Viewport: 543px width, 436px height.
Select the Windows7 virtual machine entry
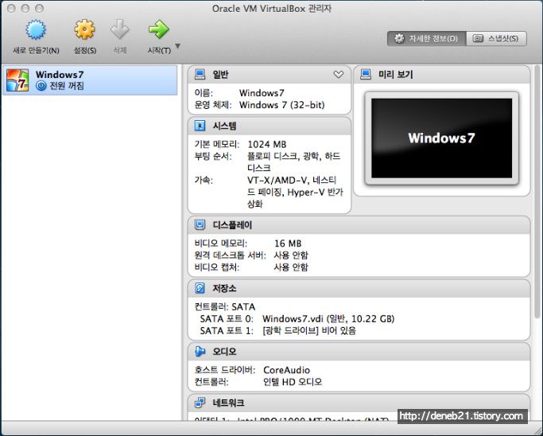[x=90, y=80]
